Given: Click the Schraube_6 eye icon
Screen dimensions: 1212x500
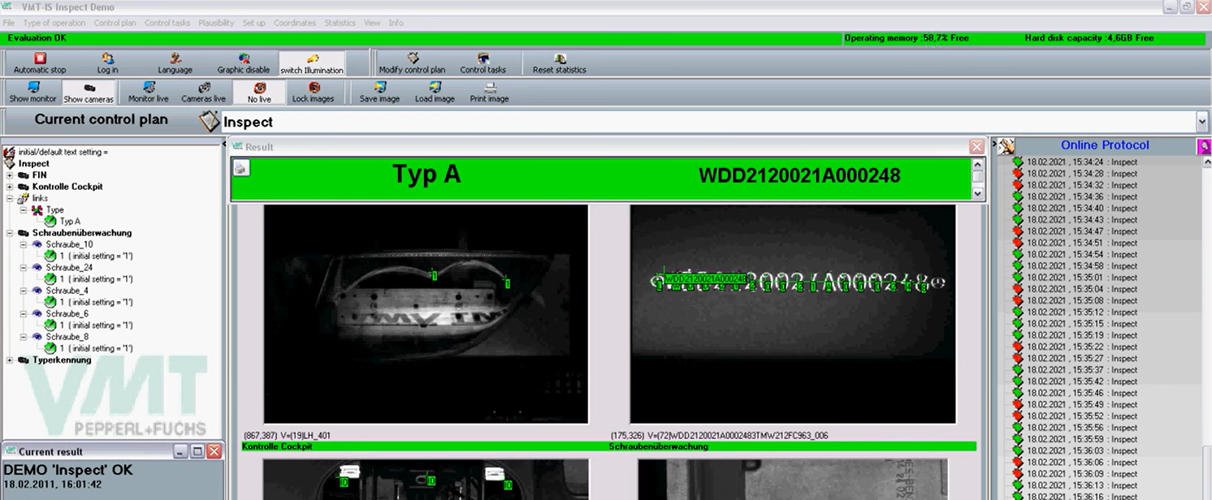Looking at the screenshot, I should click(37, 313).
